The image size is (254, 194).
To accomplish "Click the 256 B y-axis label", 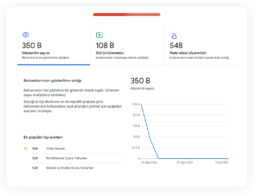I will (136, 104).
